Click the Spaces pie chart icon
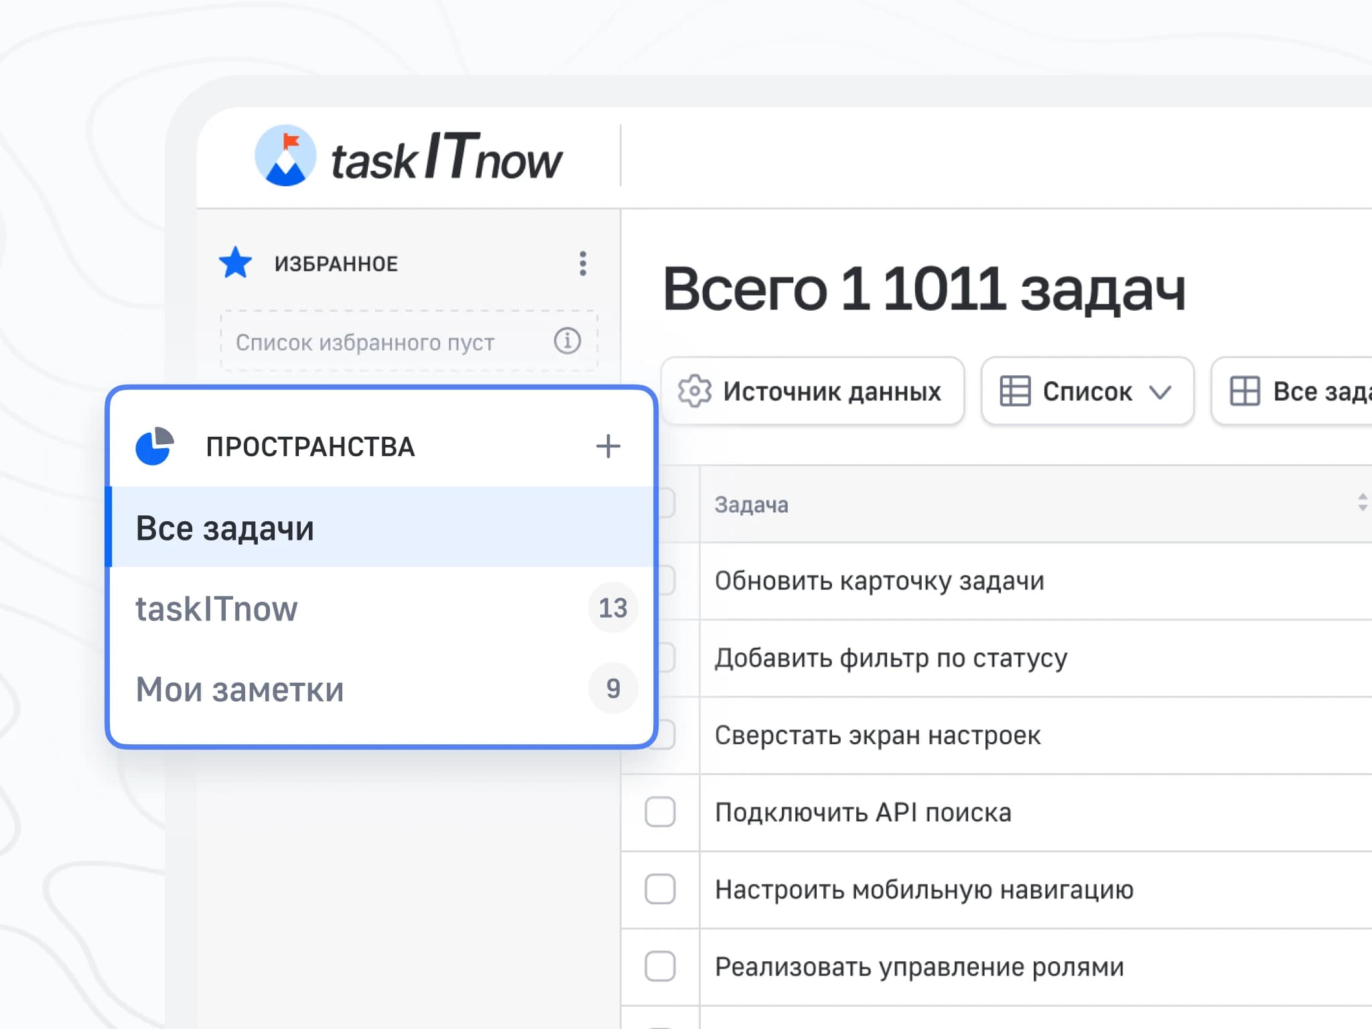Image resolution: width=1372 pixels, height=1029 pixels. [155, 446]
